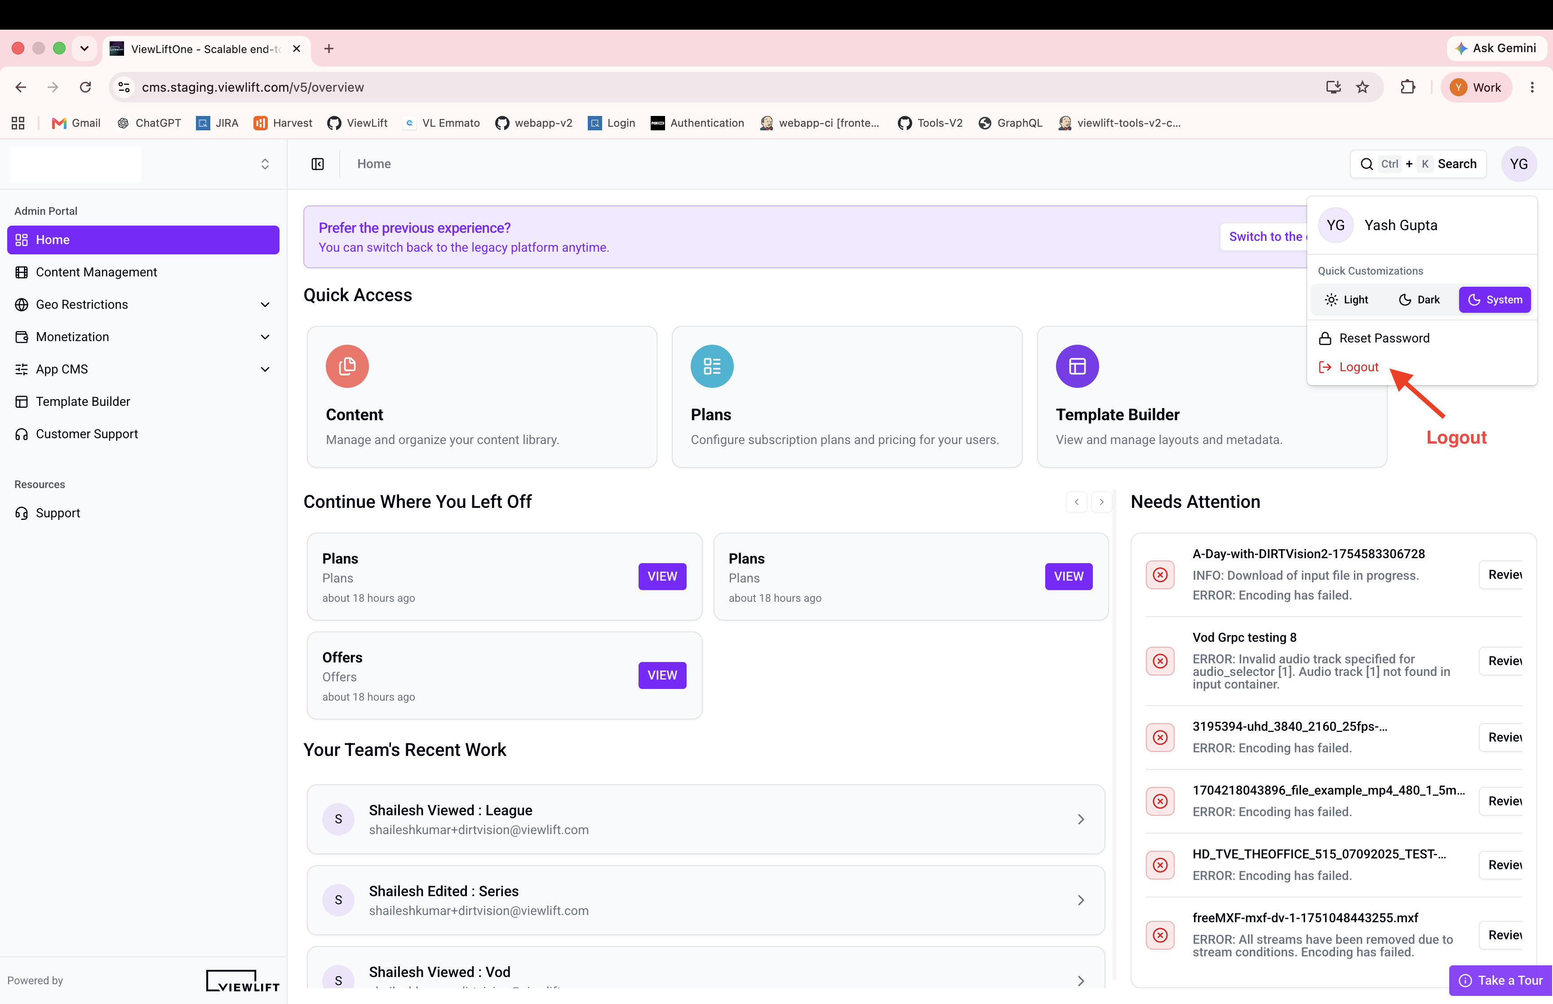Reload the page with the browser refresh icon
This screenshot has height=1004, width=1553.
85,87
